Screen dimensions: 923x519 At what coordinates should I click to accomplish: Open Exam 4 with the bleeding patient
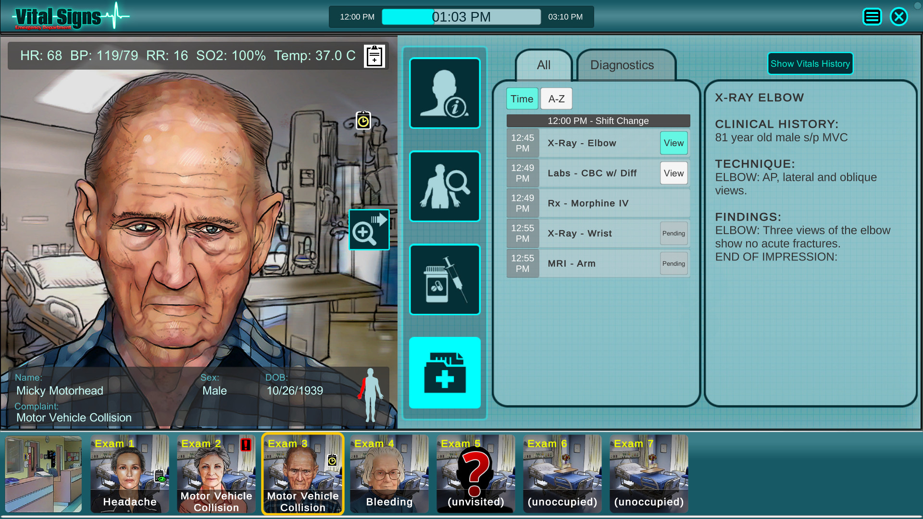coord(389,473)
